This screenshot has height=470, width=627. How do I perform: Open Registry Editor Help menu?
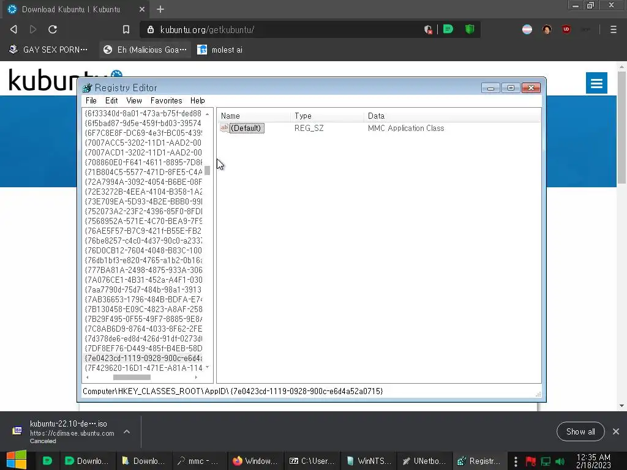[197, 101]
